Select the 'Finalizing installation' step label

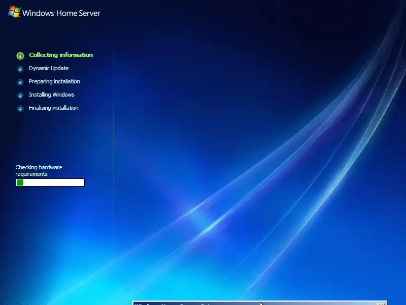(54, 108)
